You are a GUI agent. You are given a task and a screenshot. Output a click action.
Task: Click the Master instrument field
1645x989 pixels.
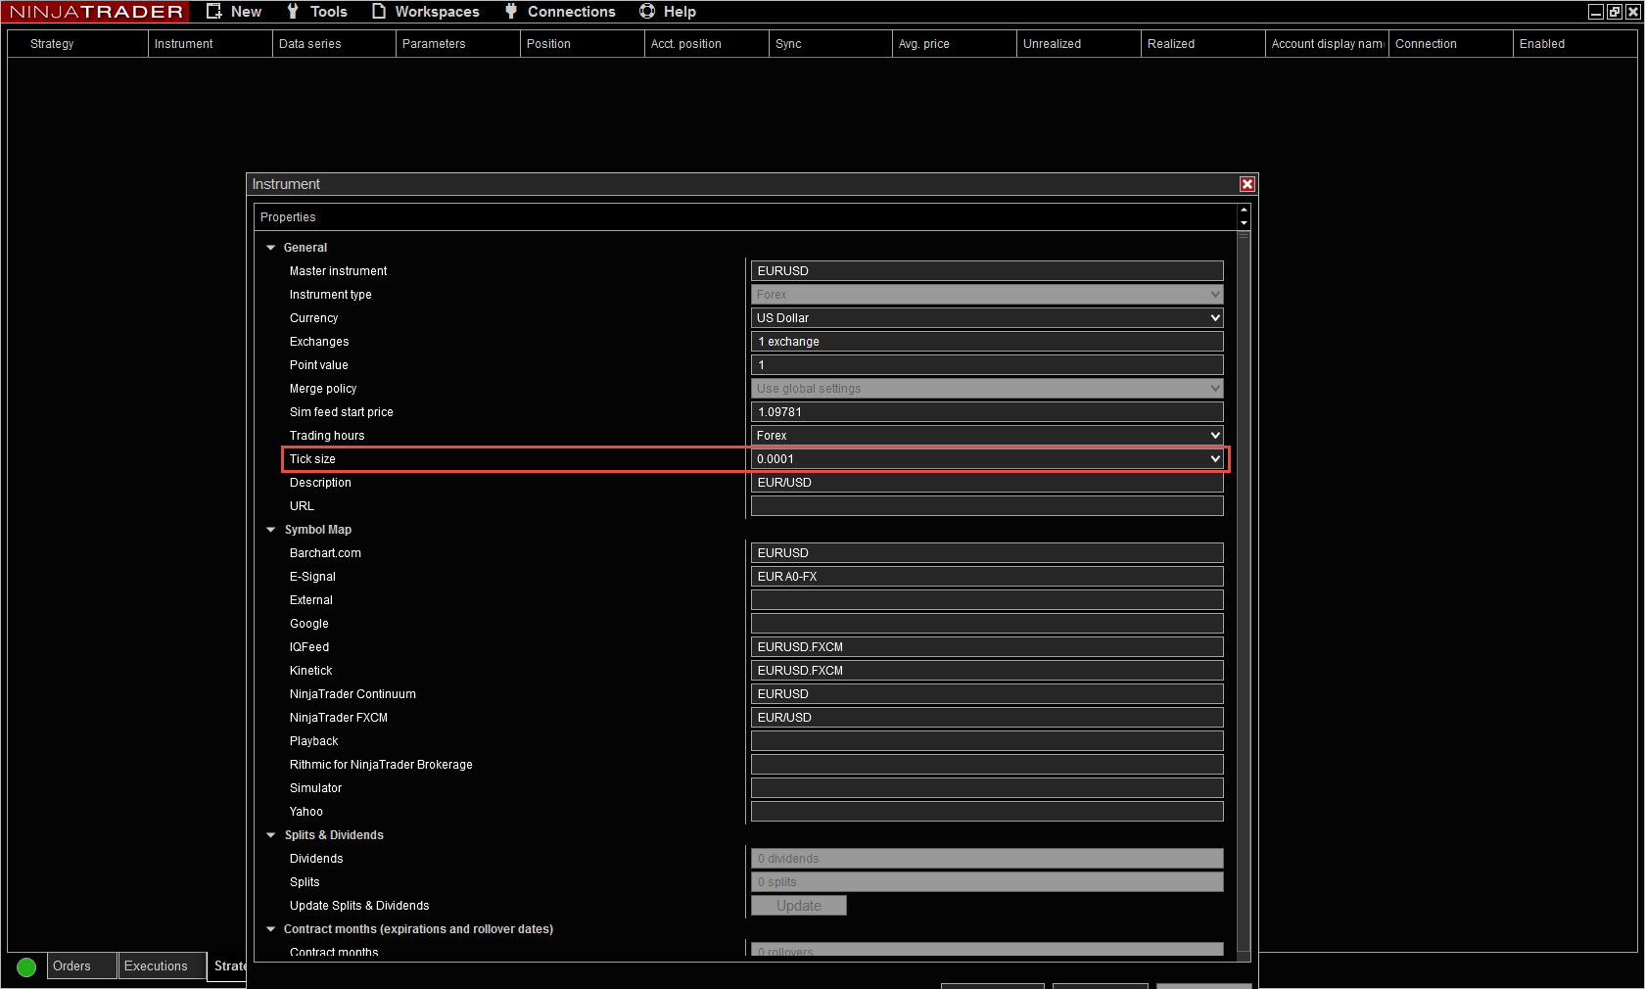click(x=986, y=271)
